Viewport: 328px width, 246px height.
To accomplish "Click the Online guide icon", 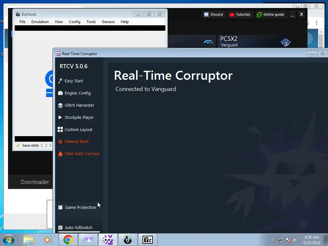I will pyautogui.click(x=259, y=14).
